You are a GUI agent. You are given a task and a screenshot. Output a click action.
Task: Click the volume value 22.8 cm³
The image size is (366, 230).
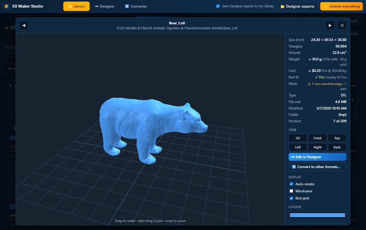point(339,53)
